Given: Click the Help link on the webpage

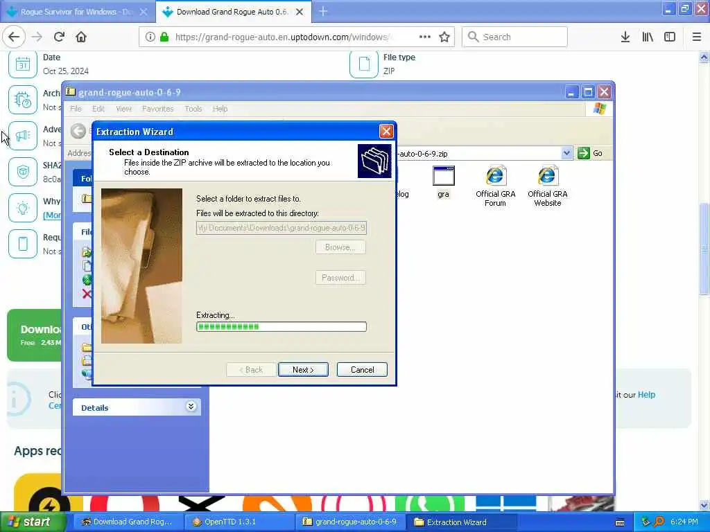Looking at the screenshot, I should tap(646, 394).
